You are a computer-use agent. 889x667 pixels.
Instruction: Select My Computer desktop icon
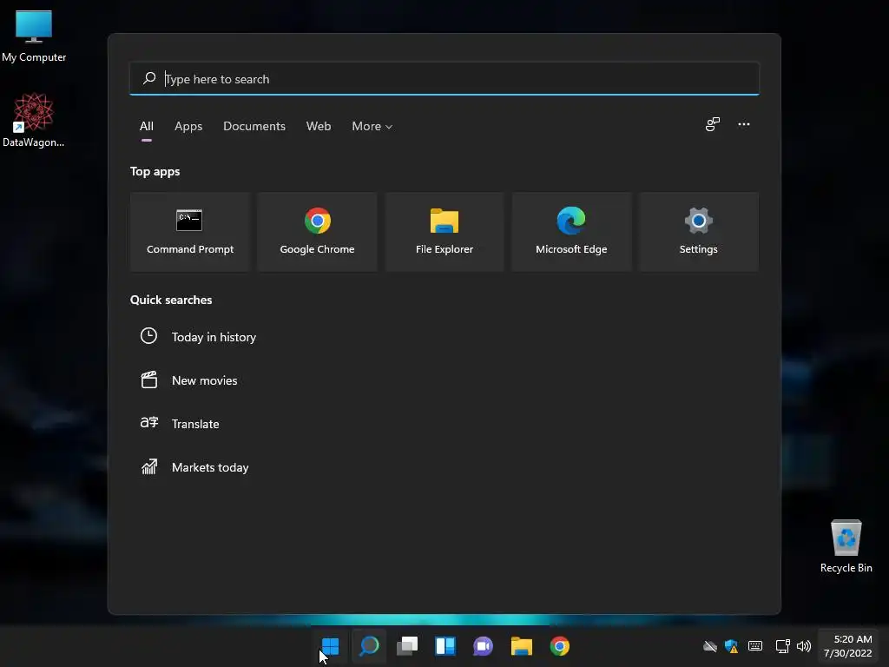tap(34, 36)
